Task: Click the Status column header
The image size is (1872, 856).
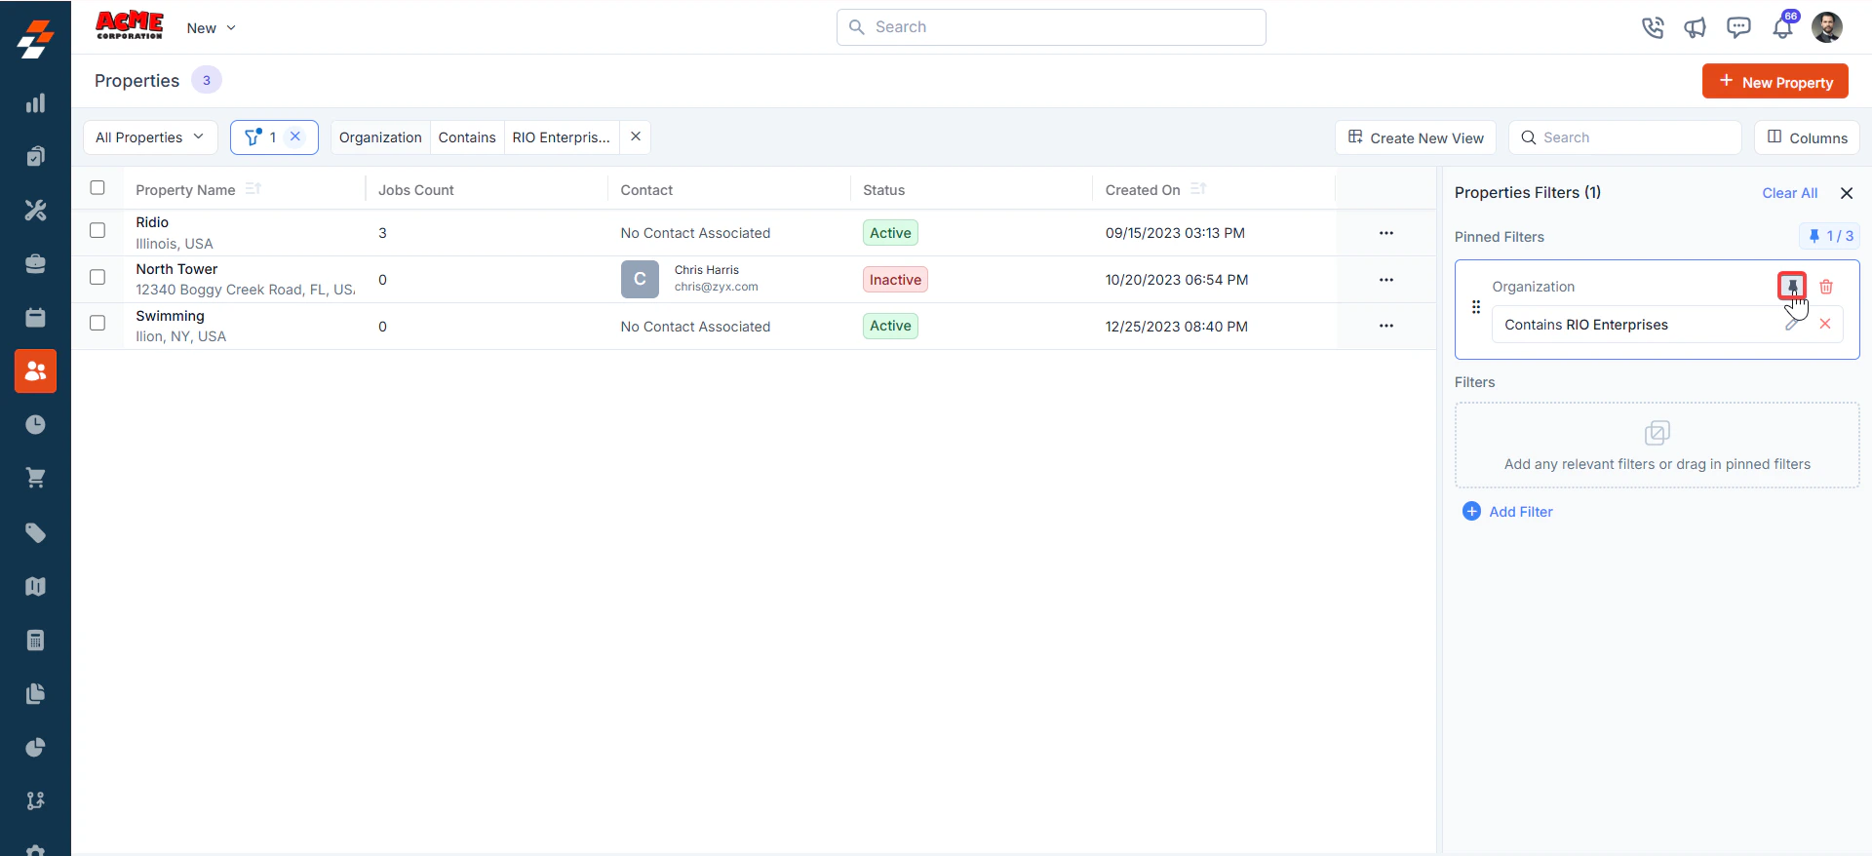Action: (x=883, y=190)
